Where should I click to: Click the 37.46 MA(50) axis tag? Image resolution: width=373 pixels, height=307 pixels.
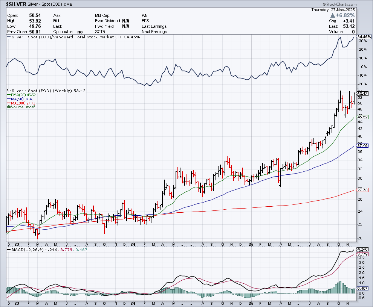pyautogui.click(x=362, y=145)
